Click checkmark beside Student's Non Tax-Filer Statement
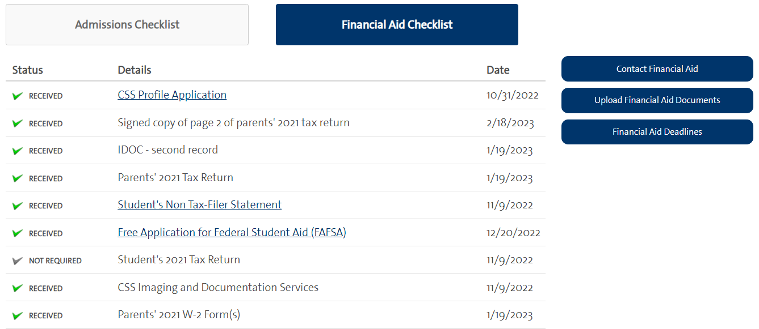 (18, 206)
